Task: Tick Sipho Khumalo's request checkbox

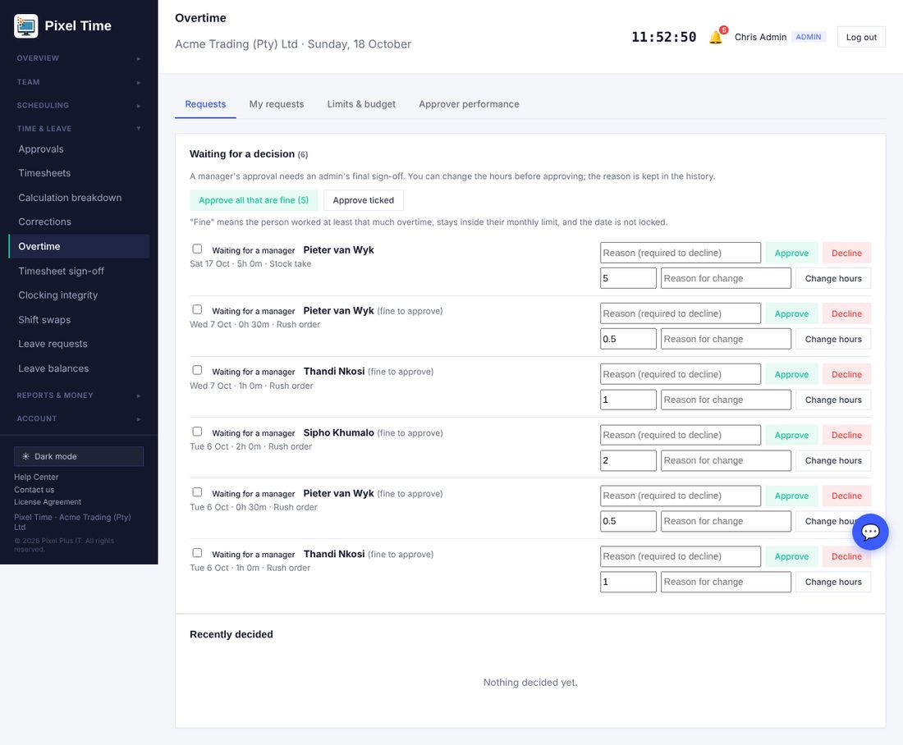Action: [197, 432]
